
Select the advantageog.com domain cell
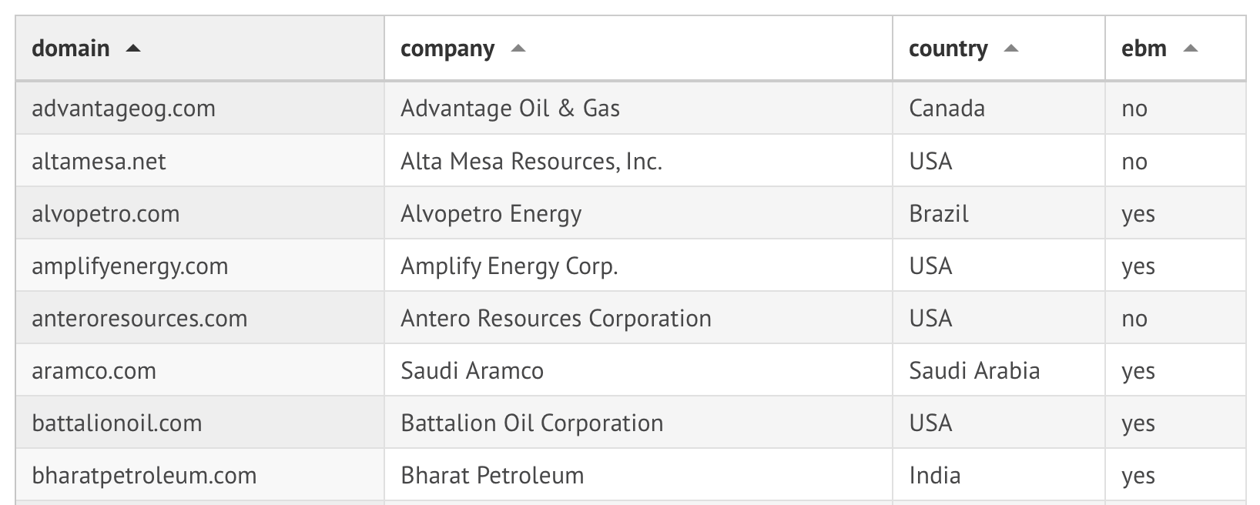123,109
